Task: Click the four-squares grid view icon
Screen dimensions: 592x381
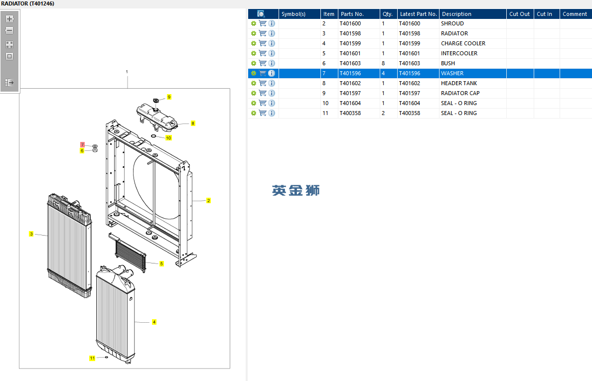Action: click(x=10, y=44)
